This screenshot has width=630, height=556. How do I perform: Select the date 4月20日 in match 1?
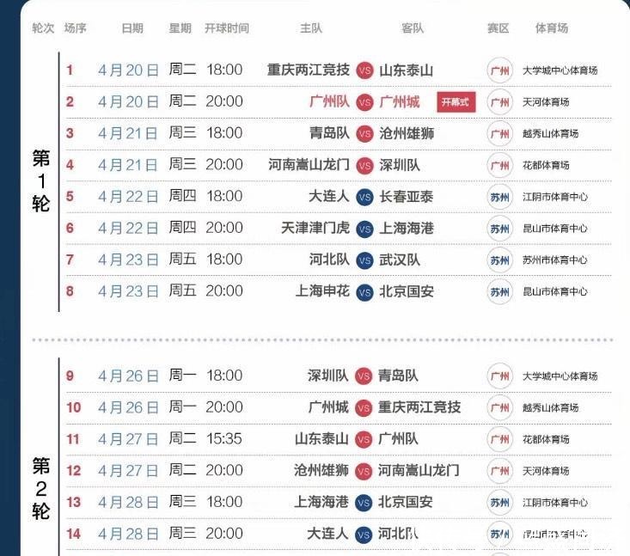(128, 70)
